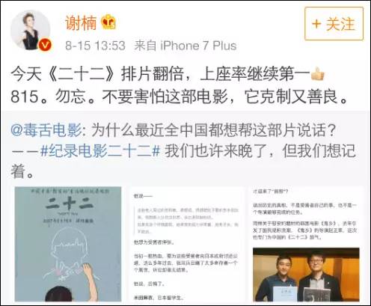Open the 谢楠 username link

point(81,22)
